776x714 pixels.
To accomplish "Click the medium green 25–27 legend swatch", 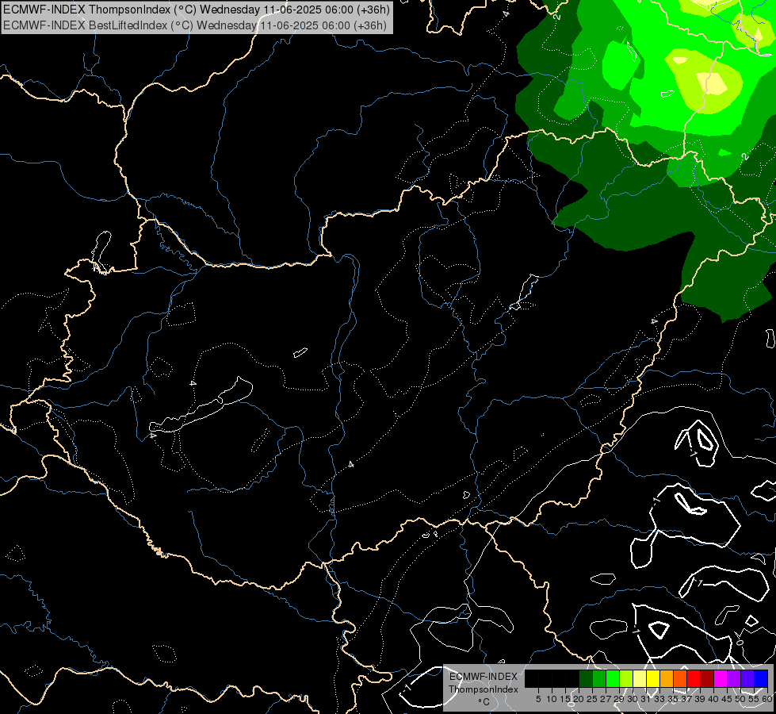I will point(599,678).
